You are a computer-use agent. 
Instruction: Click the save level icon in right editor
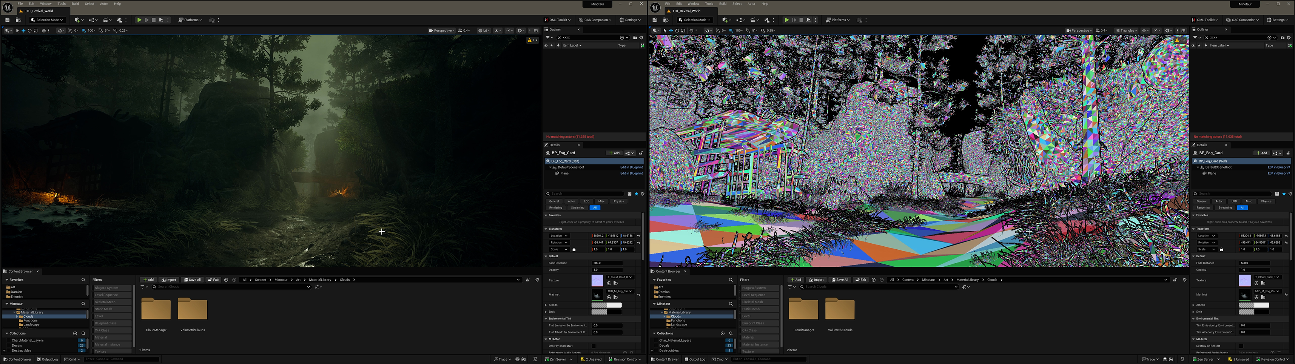pyautogui.click(x=655, y=20)
